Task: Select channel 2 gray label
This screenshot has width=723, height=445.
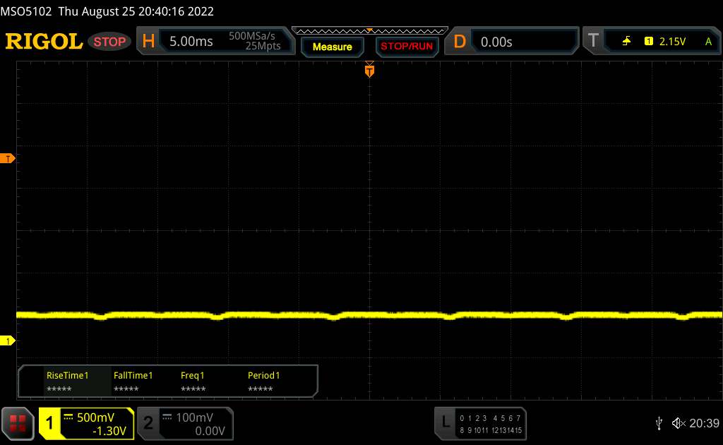Action: 148,423
